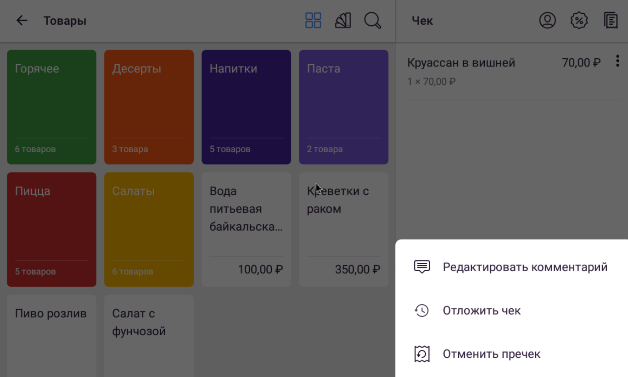Screen dimensions: 628x377
Task: Click the 3 товара label on Десерты
Action: click(x=130, y=149)
